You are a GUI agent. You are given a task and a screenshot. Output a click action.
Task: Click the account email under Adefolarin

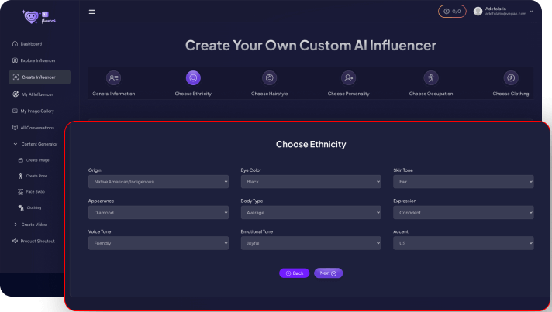pyautogui.click(x=505, y=14)
